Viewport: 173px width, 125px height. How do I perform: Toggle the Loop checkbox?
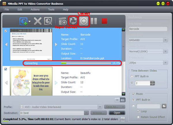[138, 111]
